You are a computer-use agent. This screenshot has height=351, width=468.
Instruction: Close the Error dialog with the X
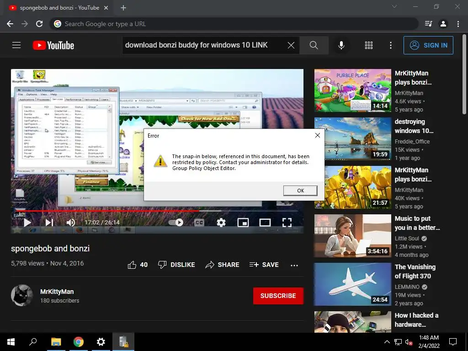[x=318, y=135]
